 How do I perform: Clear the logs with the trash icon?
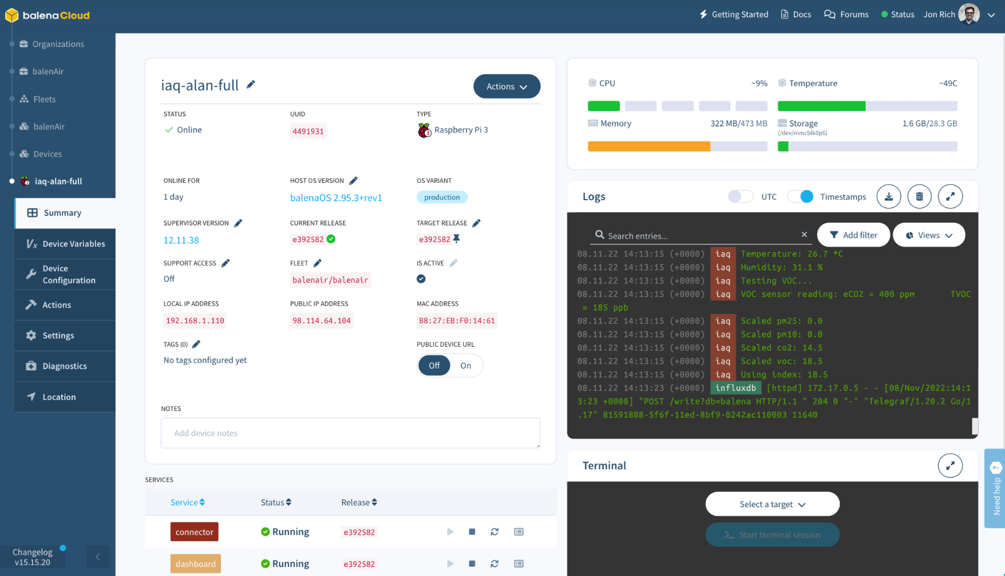coord(919,196)
